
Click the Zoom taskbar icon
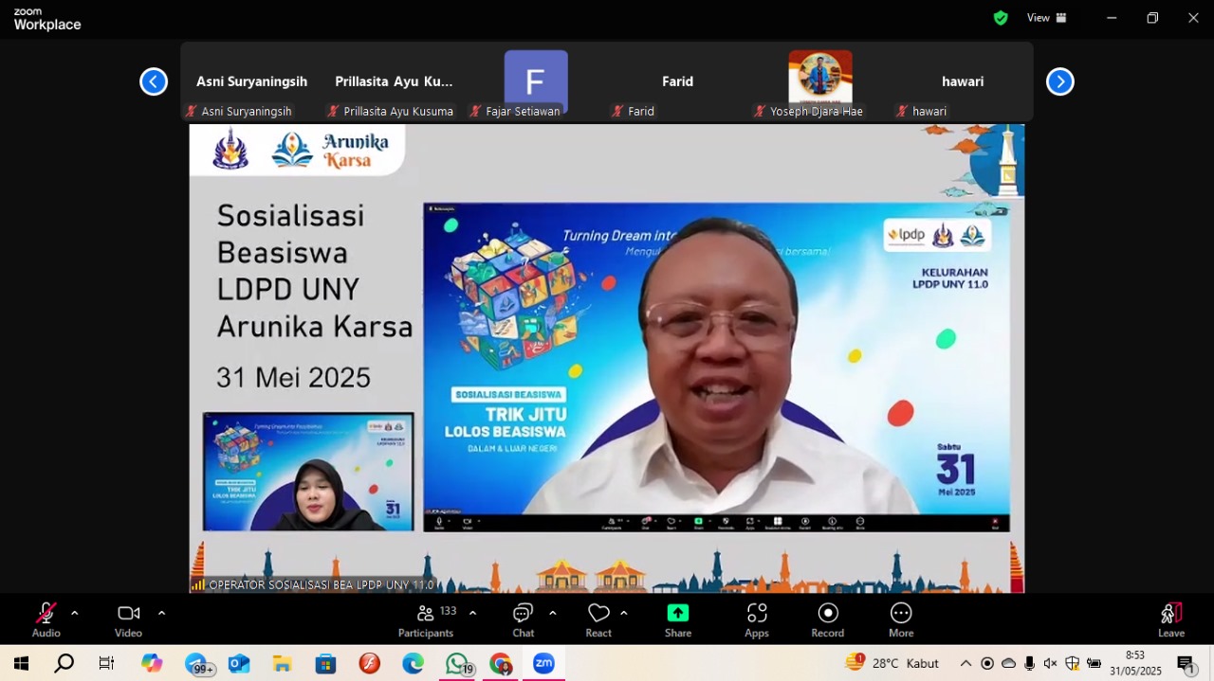543,663
